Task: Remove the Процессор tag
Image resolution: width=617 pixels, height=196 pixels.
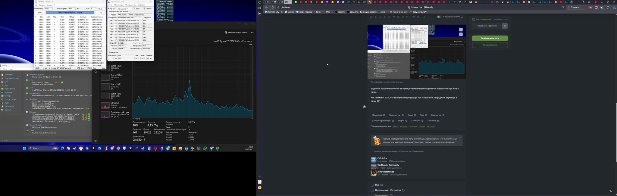Action: pos(384,115)
